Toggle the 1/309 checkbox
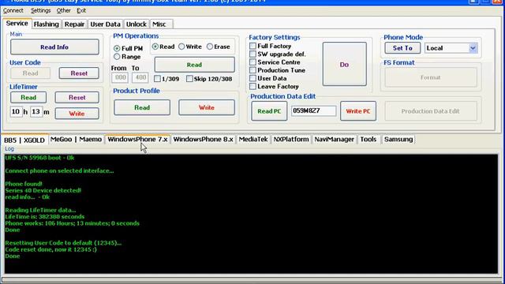The image size is (505, 284). tap(166, 79)
